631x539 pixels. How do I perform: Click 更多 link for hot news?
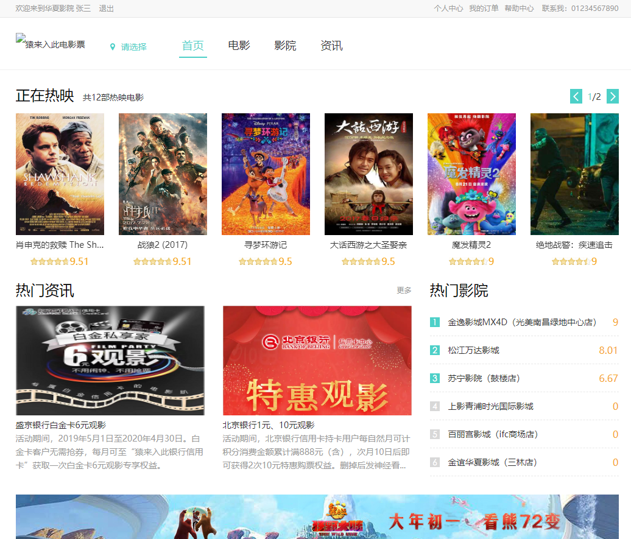[x=404, y=291]
